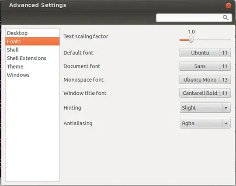Image resolution: width=236 pixels, height=186 pixels.
Task: Expand the Antialiasing dropdown arrow
Action: point(226,124)
